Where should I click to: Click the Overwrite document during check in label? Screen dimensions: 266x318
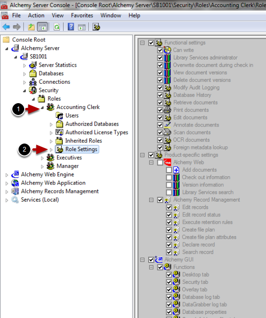click(x=213, y=65)
